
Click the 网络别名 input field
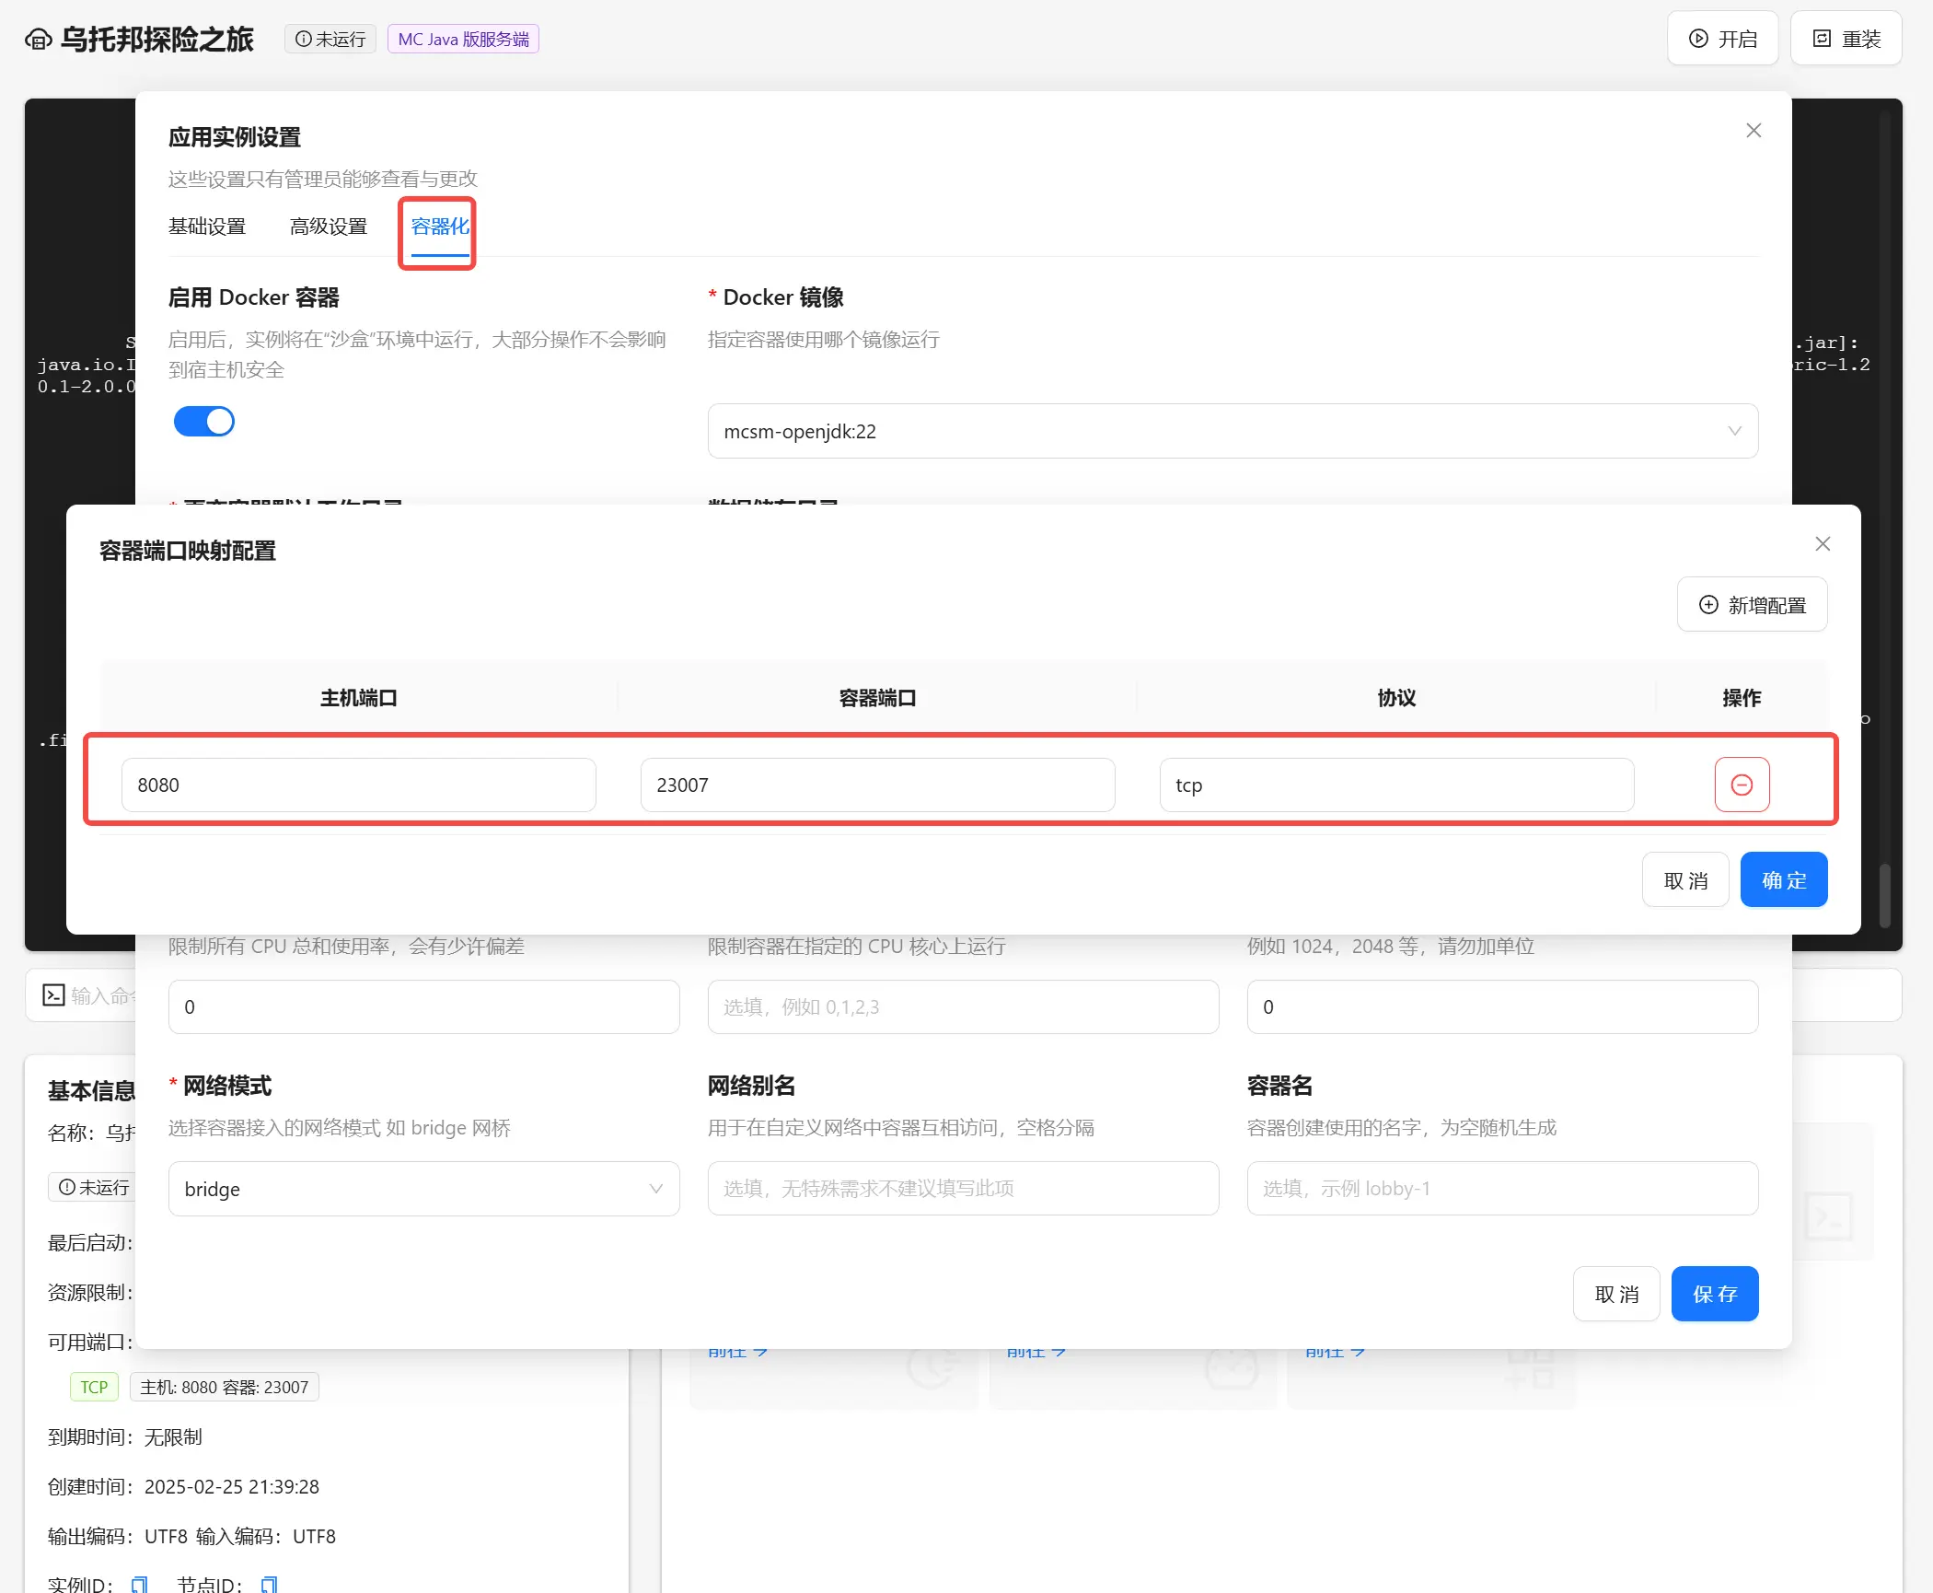[963, 1189]
